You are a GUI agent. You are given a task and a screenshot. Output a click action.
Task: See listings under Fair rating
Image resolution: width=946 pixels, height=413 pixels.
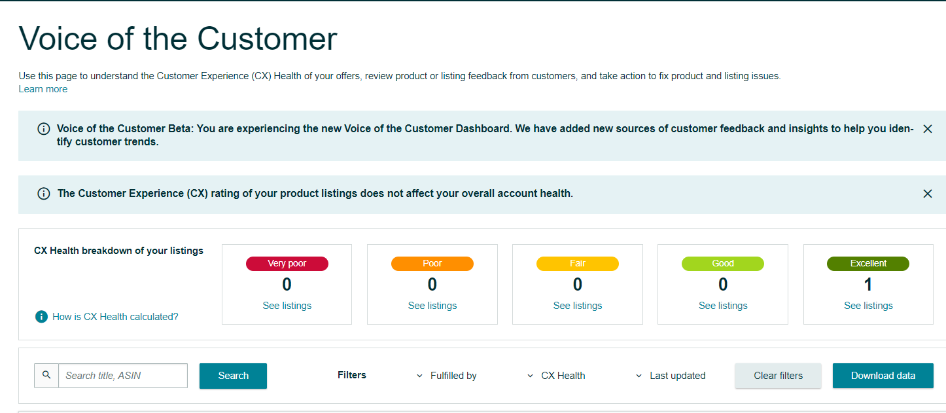578,306
